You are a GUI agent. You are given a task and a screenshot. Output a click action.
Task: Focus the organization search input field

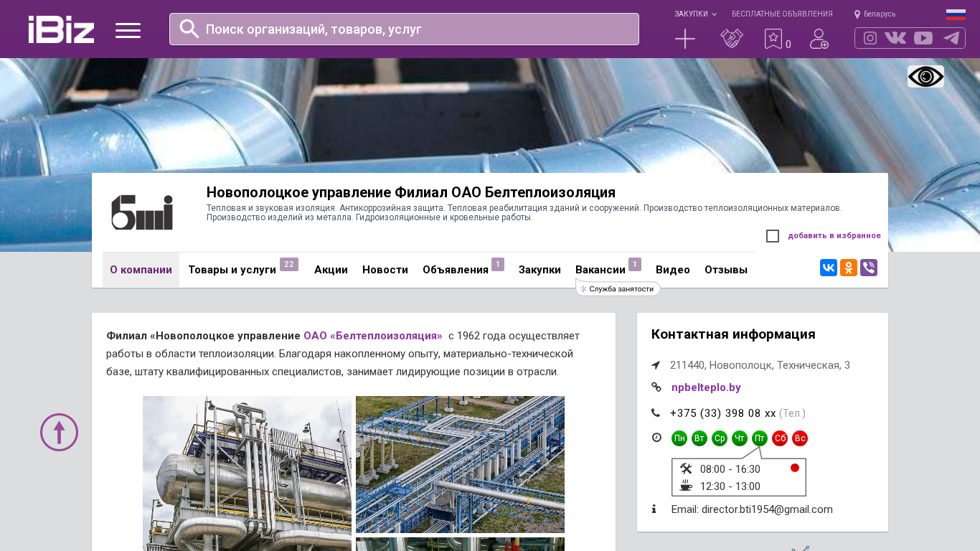404,29
